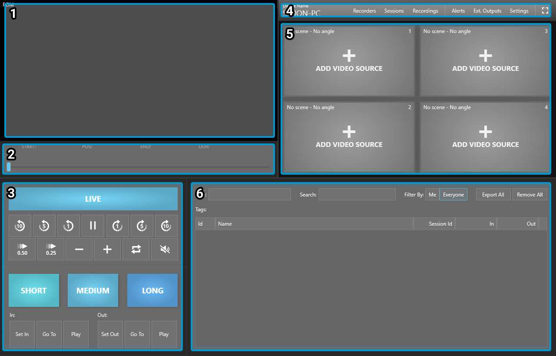Screen dimensions: 556x356
Task: Jump forward 10 seconds icon
Action: coord(166,226)
